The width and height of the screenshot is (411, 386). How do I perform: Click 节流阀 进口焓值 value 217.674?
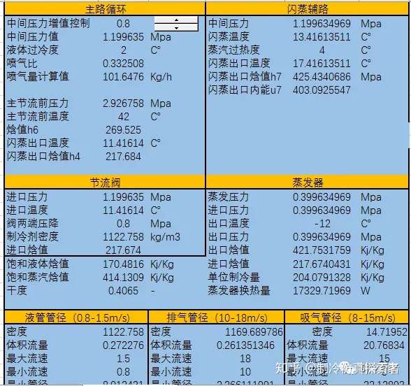123,250
